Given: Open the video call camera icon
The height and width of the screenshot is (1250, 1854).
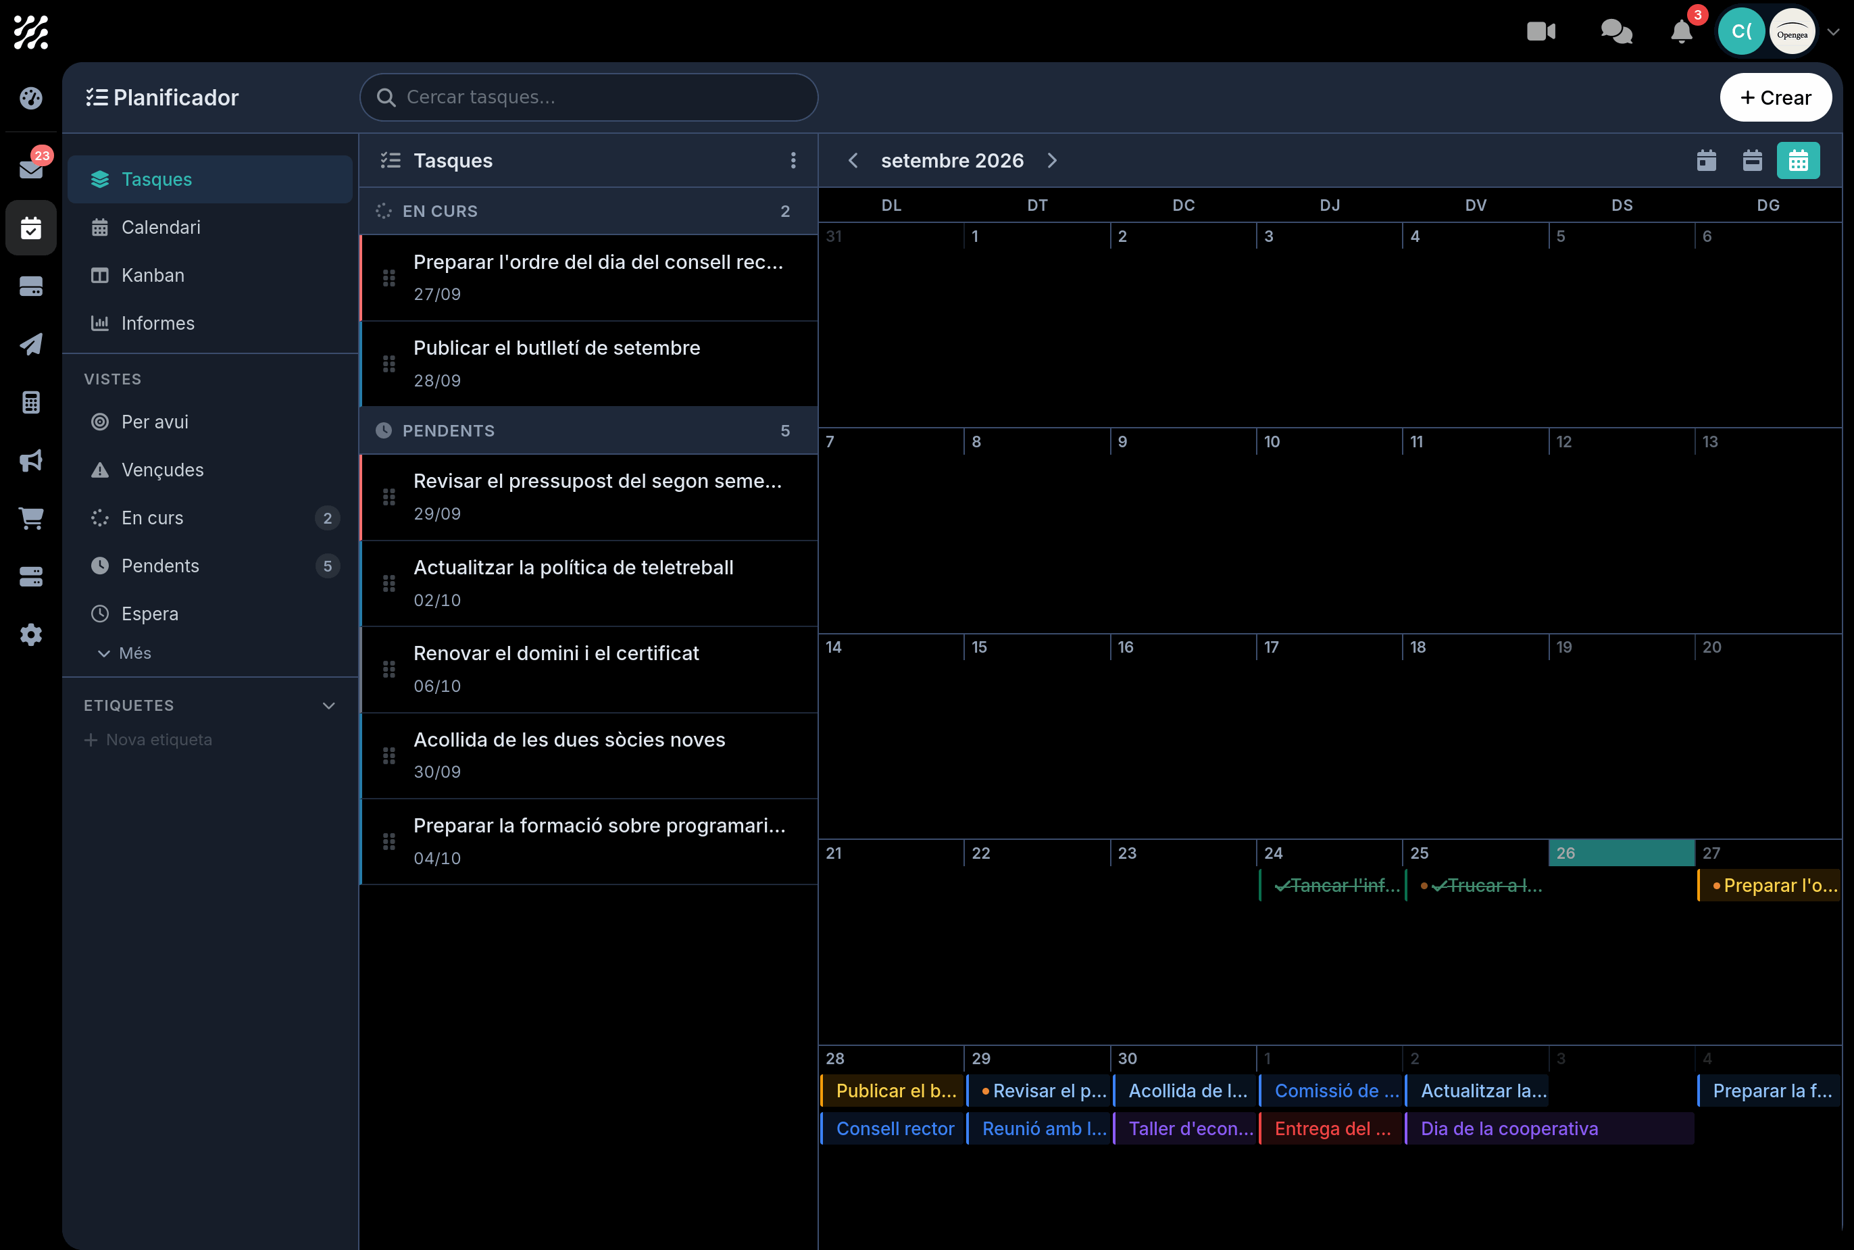Looking at the screenshot, I should tap(1540, 32).
